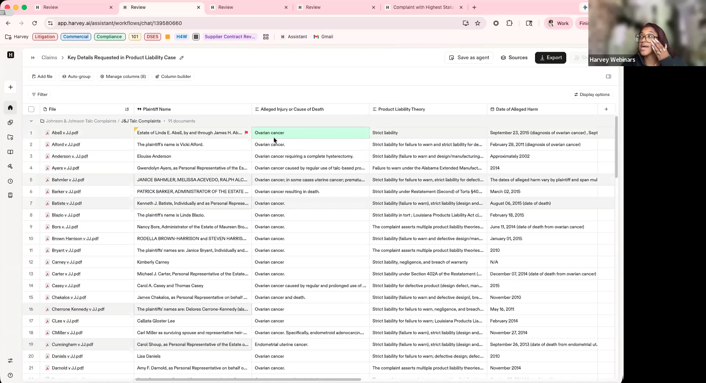Open the Manage columns (8) menu
This screenshot has width=706, height=383.
[x=123, y=76]
